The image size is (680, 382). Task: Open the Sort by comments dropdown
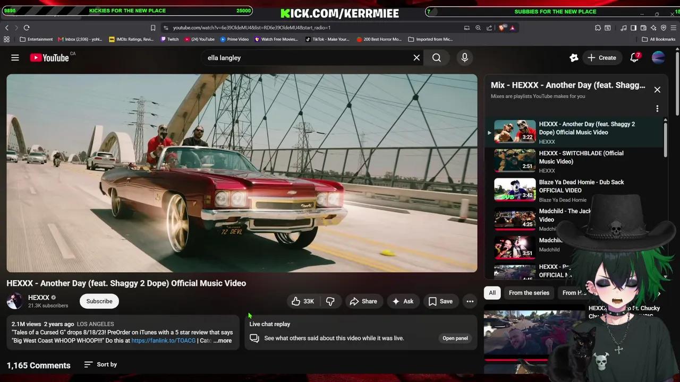pos(100,364)
